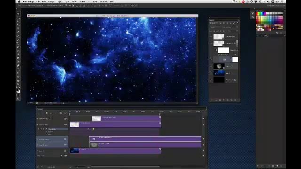Toggle visibility of topmost layer
301x169 pixels.
(x=211, y=37)
